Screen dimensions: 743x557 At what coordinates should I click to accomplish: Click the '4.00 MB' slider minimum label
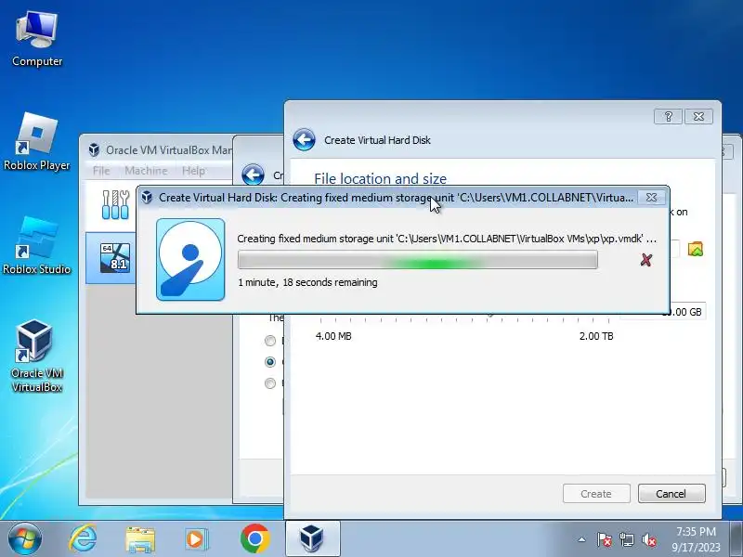[333, 336]
